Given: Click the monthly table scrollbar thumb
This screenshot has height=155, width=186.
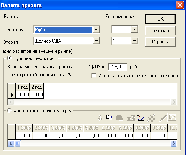Looking at the screenshot, I should click(x=18, y=143).
